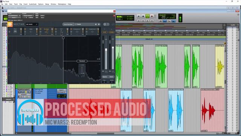Viewport: 241px width, 136px height.
Task: Select the Compressor 1 module icon
Action: [x=77, y=32]
